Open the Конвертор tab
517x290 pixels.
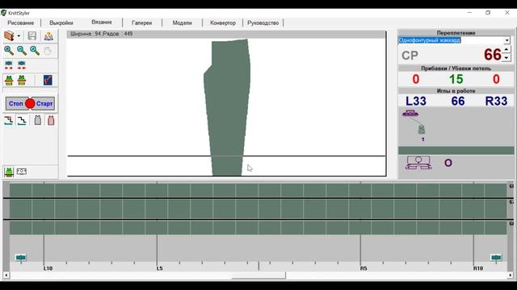[x=223, y=23]
